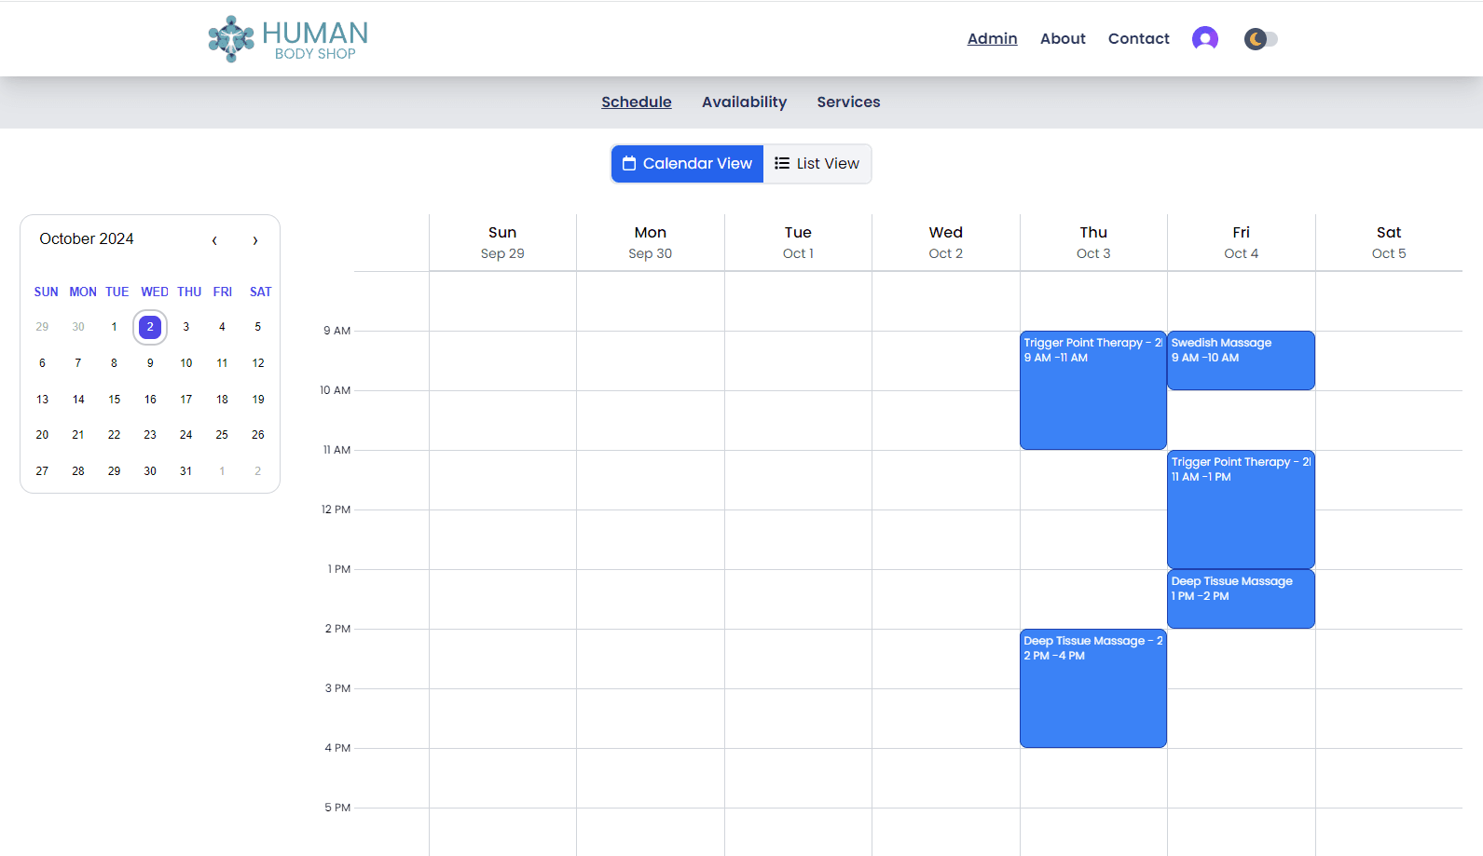Go to previous month in mini calendar
1483x856 pixels.
(214, 240)
